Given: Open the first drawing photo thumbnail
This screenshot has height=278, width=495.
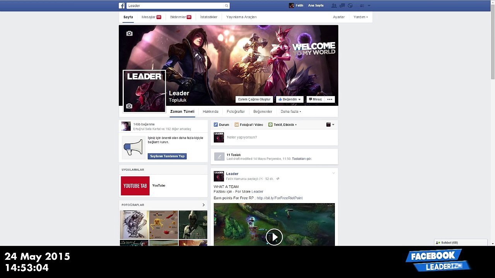Looking at the screenshot, I should point(134,224).
